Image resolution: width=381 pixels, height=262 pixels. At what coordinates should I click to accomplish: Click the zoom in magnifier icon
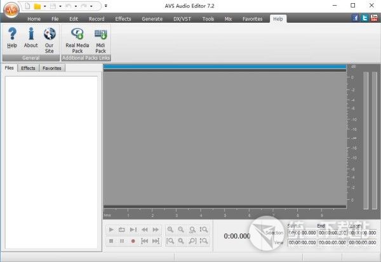pyautogui.click(x=170, y=230)
